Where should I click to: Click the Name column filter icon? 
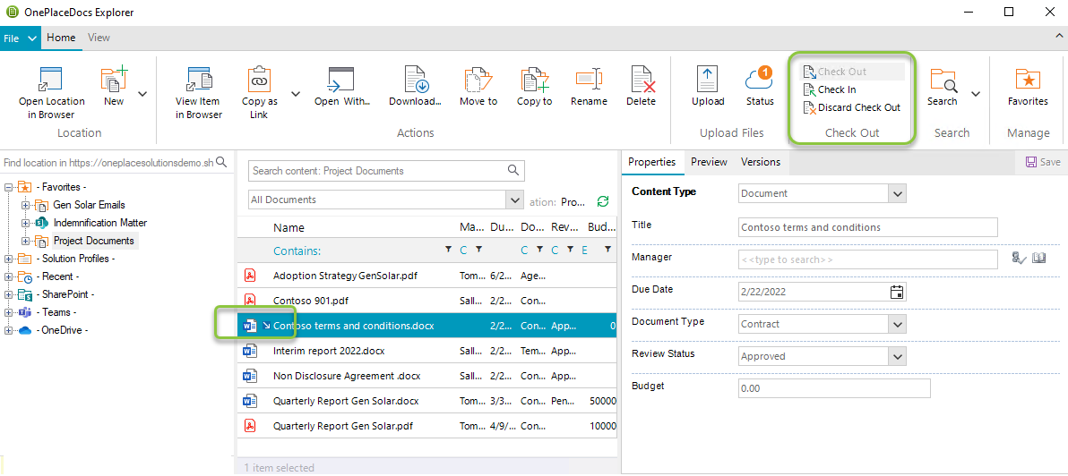click(x=447, y=251)
